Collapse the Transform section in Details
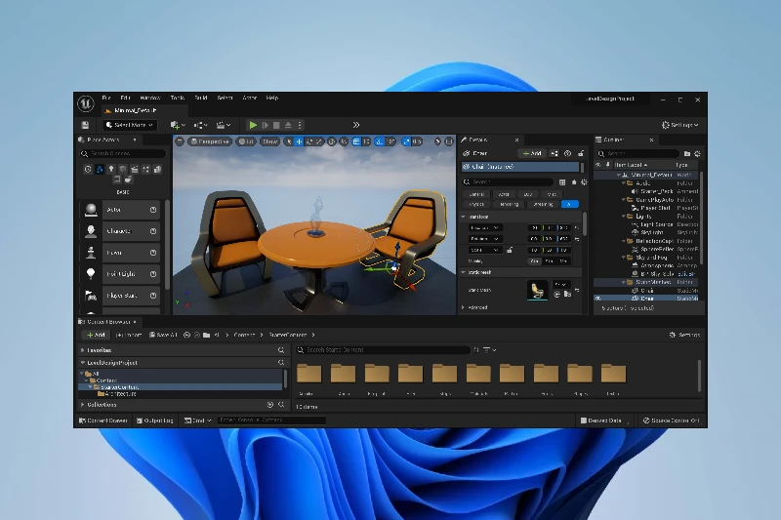 point(464,216)
